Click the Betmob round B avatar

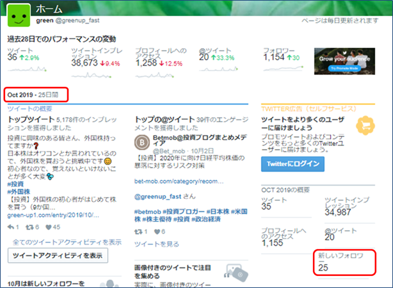(142, 142)
